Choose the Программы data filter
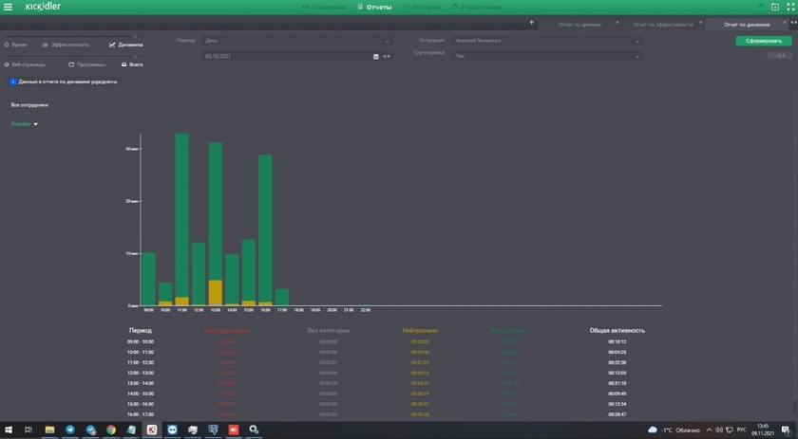Viewport: 798px width, 439px height. point(87,64)
